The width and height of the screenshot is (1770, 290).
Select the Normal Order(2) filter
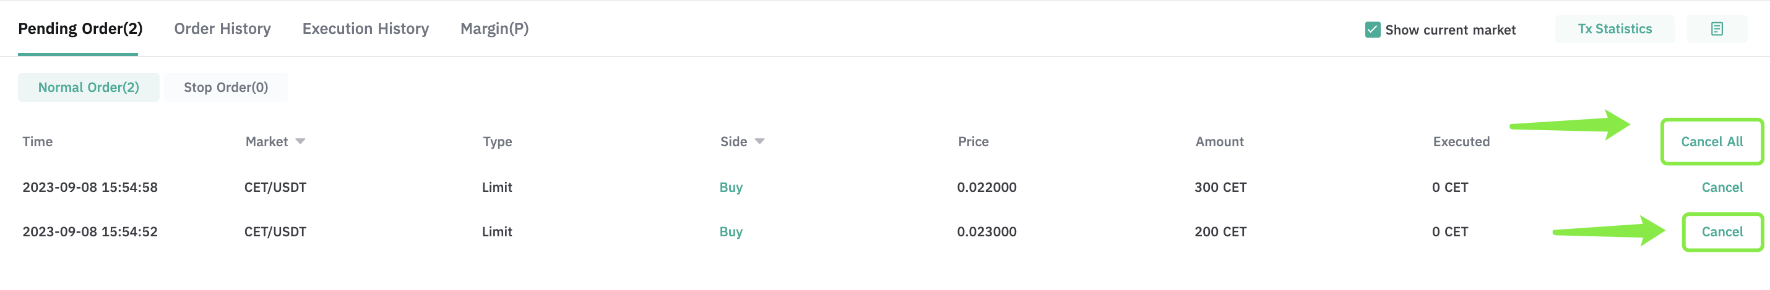pyautogui.click(x=88, y=87)
